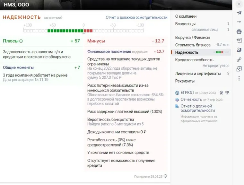Click the add note icon
This screenshot has height=185, width=244.
pos(239,50)
